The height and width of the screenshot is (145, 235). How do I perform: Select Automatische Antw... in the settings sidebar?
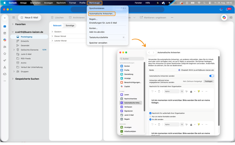pos(131,103)
